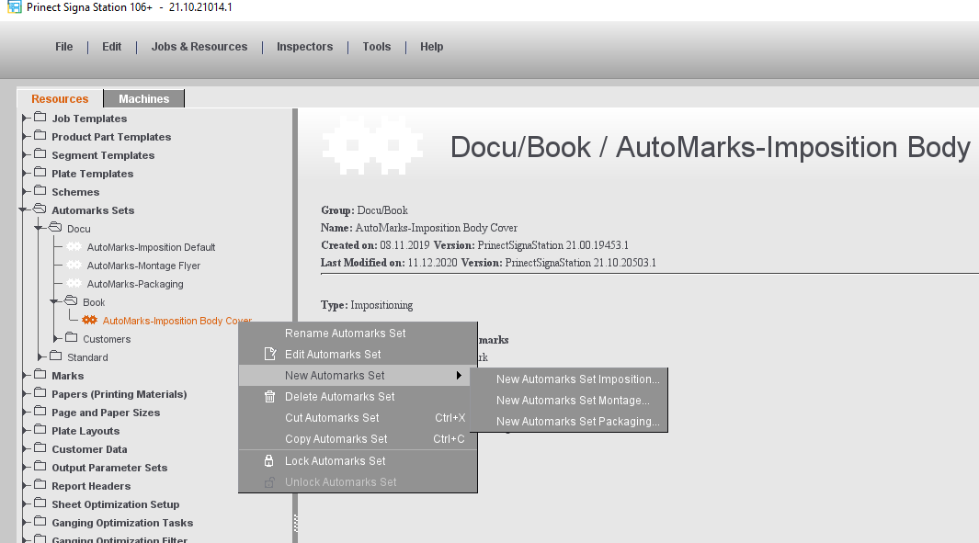Click the Marks folder icon
The height and width of the screenshot is (543, 979).
coord(40,375)
